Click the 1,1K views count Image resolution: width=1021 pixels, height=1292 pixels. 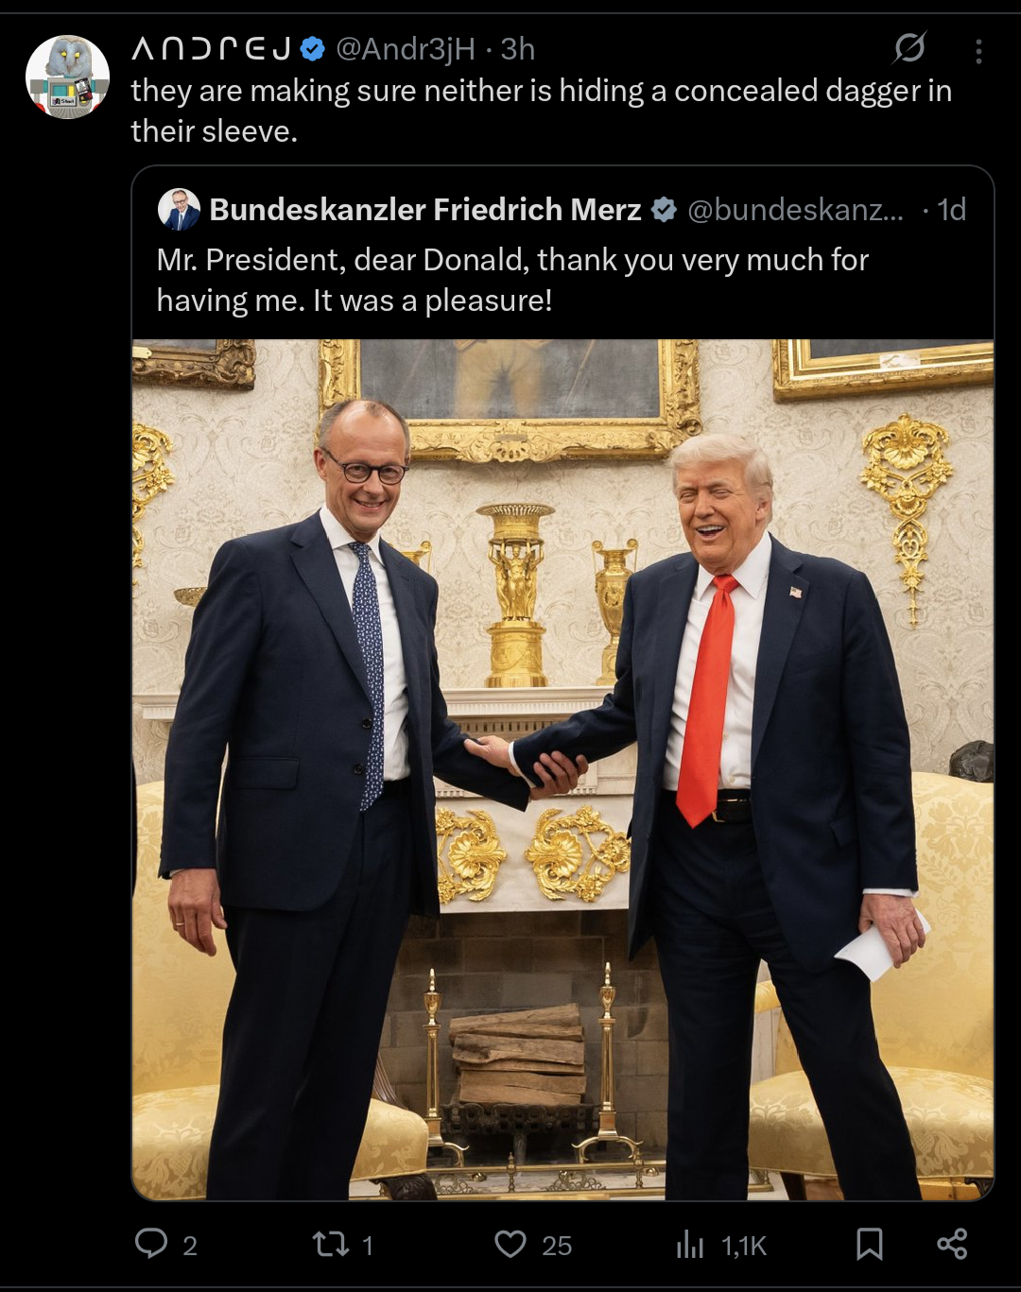point(744,1246)
